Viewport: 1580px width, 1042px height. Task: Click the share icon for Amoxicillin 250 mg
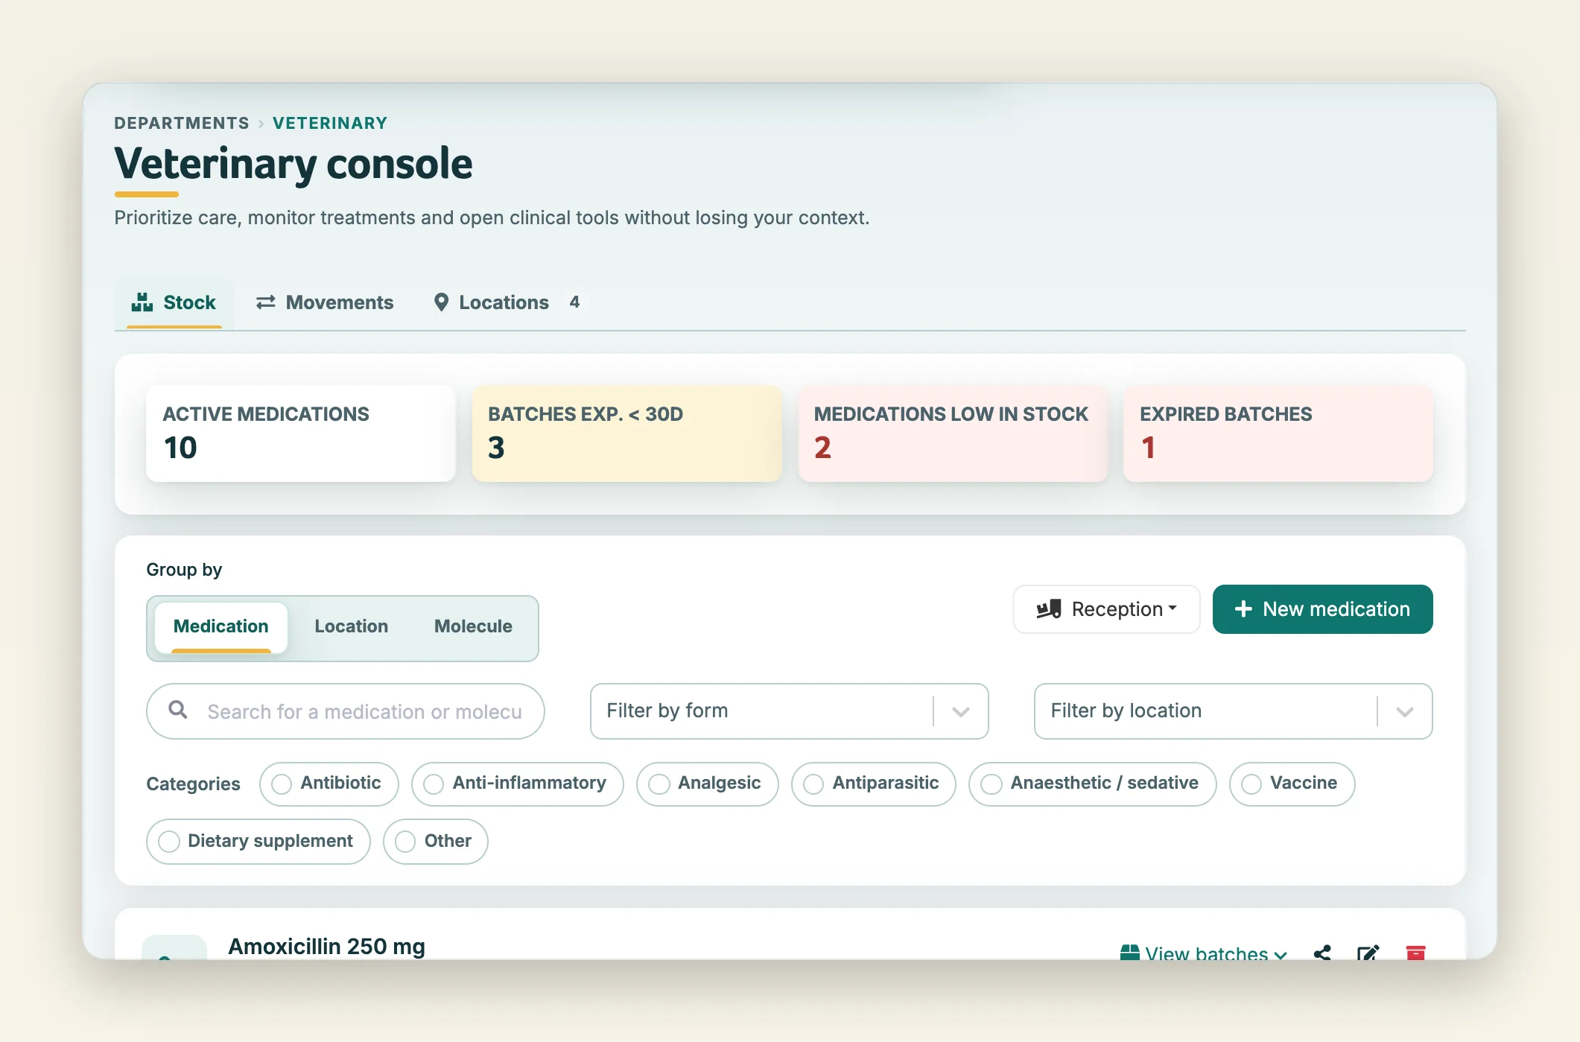point(1322,953)
